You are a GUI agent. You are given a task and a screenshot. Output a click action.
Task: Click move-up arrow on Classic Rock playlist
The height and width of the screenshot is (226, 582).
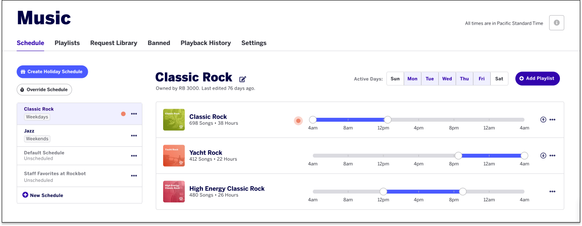point(543,119)
